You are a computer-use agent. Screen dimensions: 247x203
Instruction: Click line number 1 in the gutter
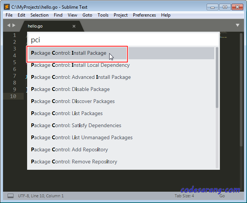tap(14, 35)
